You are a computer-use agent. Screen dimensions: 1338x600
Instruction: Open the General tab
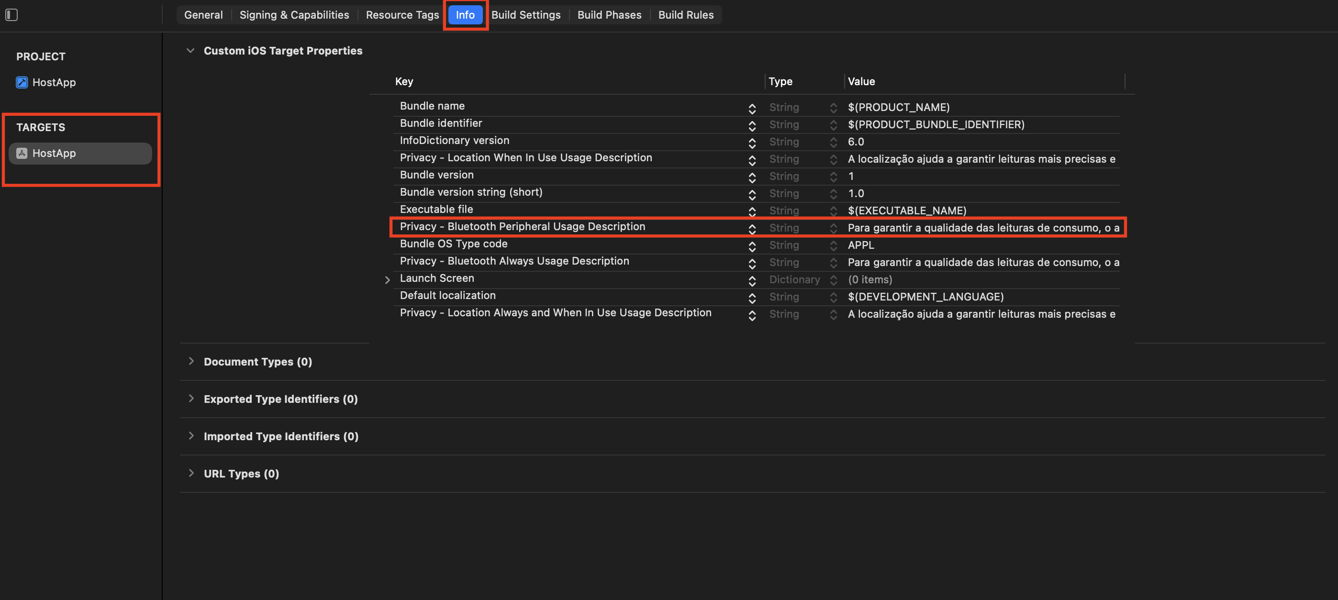(x=203, y=15)
